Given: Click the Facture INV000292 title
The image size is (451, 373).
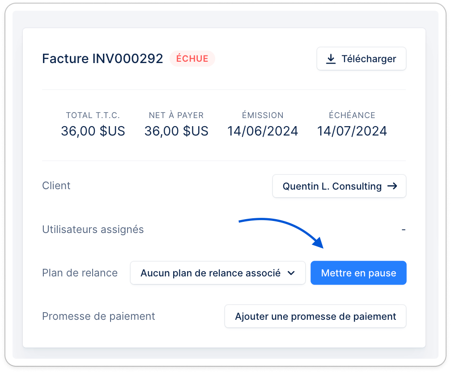Looking at the screenshot, I should click(x=102, y=59).
